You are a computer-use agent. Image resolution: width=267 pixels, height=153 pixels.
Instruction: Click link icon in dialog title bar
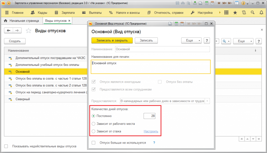pyautogui.click(x=170, y=24)
